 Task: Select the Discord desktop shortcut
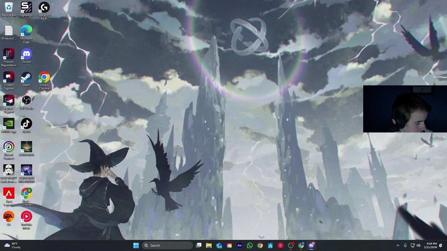pos(26,56)
